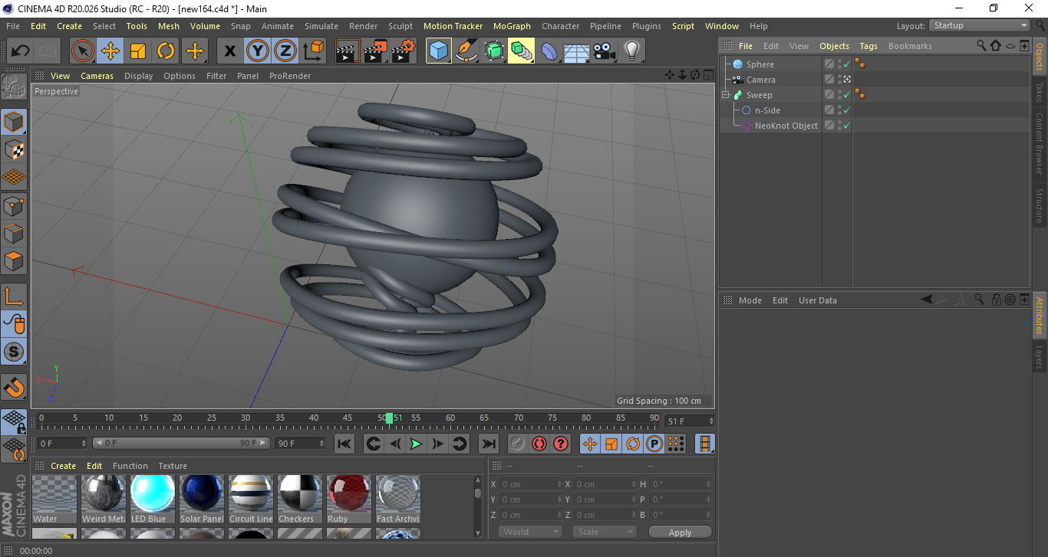Toggle the NeoKnot Object's enable checkmark
This screenshot has width=1048, height=557.
coord(846,126)
